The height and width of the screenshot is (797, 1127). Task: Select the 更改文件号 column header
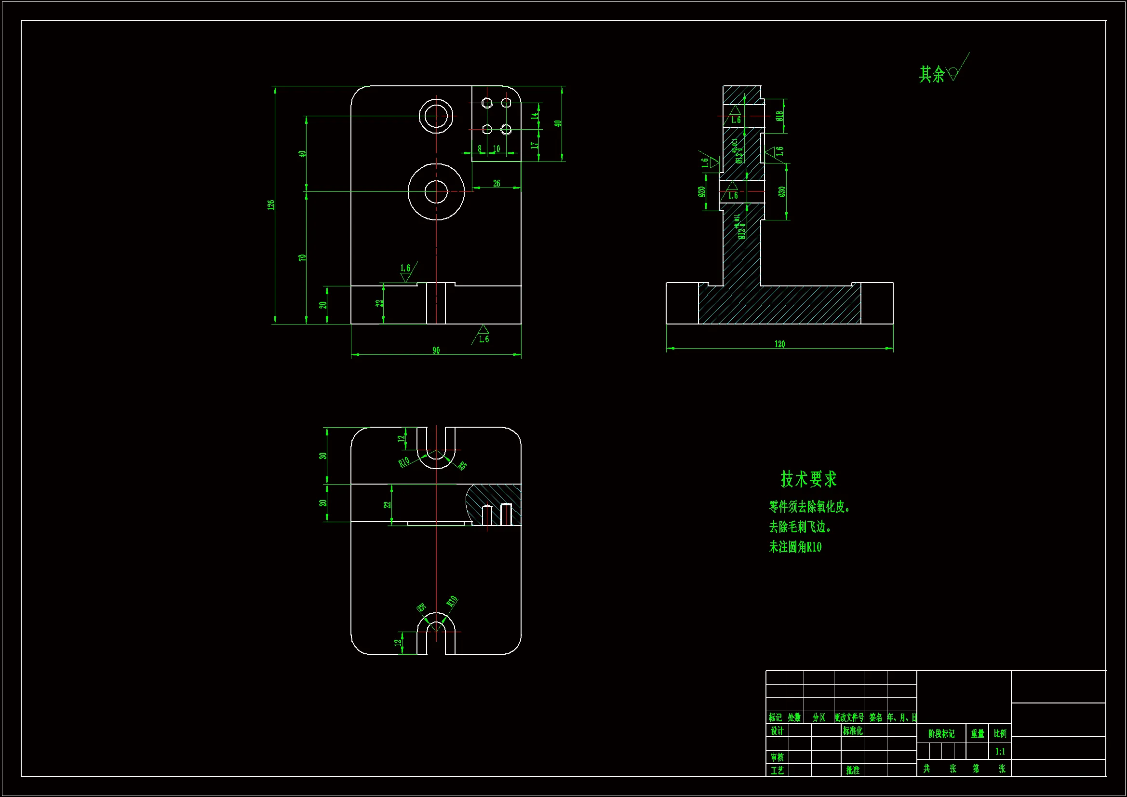point(849,717)
